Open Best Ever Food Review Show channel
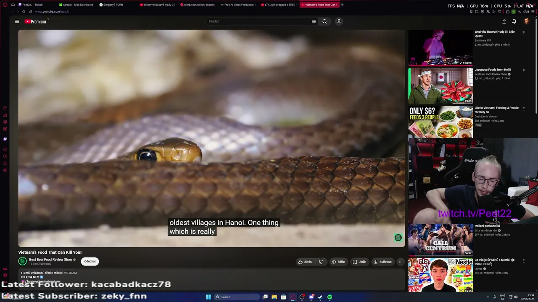The width and height of the screenshot is (538, 302). click(x=50, y=260)
